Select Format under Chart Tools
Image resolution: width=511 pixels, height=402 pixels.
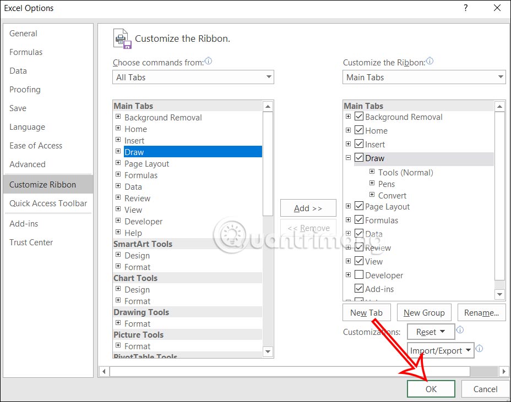tap(137, 301)
